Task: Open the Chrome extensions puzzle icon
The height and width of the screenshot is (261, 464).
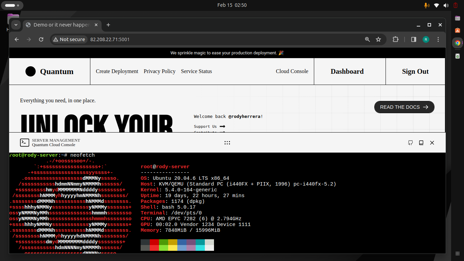Action: pyautogui.click(x=395, y=39)
